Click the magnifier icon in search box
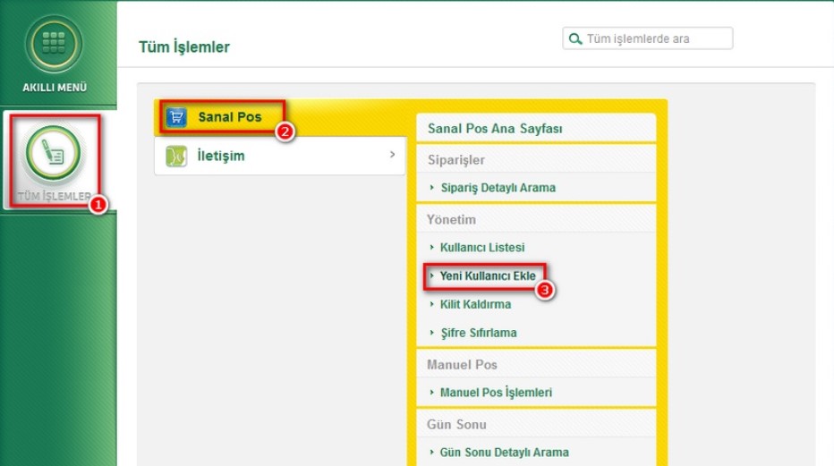834x466 pixels. click(x=574, y=38)
